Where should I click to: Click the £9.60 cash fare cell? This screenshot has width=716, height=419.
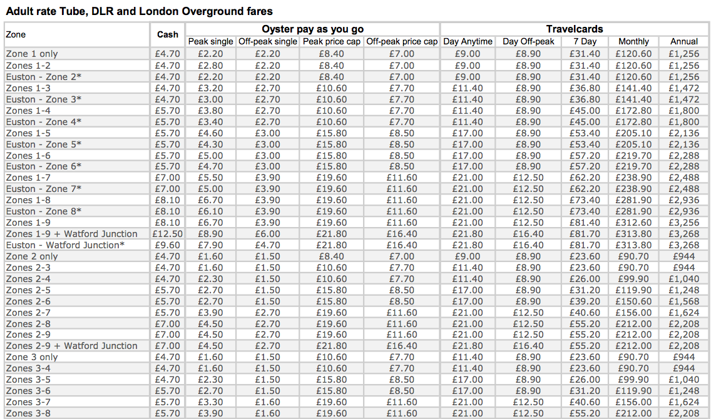[168, 245]
